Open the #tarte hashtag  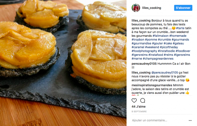(x=180, y=28)
